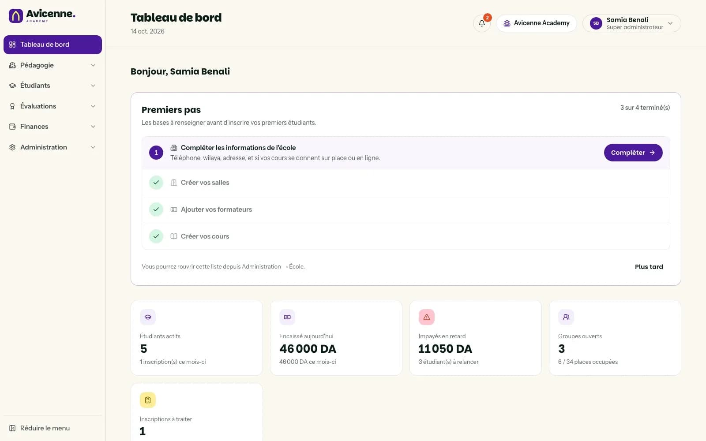Click the Étudiants actifs card icon
Image resolution: width=706 pixels, height=441 pixels.
point(148,317)
